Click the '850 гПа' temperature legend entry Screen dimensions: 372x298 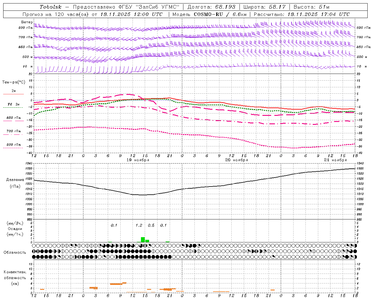click(x=13, y=118)
